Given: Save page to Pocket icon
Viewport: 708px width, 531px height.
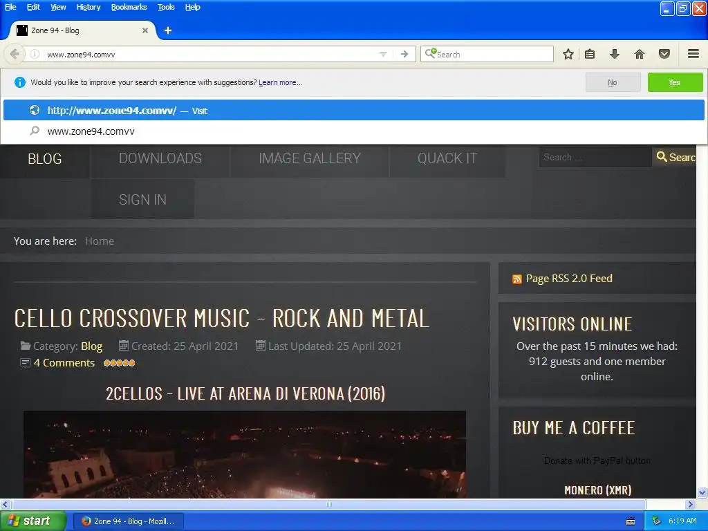Looking at the screenshot, I should (x=664, y=54).
